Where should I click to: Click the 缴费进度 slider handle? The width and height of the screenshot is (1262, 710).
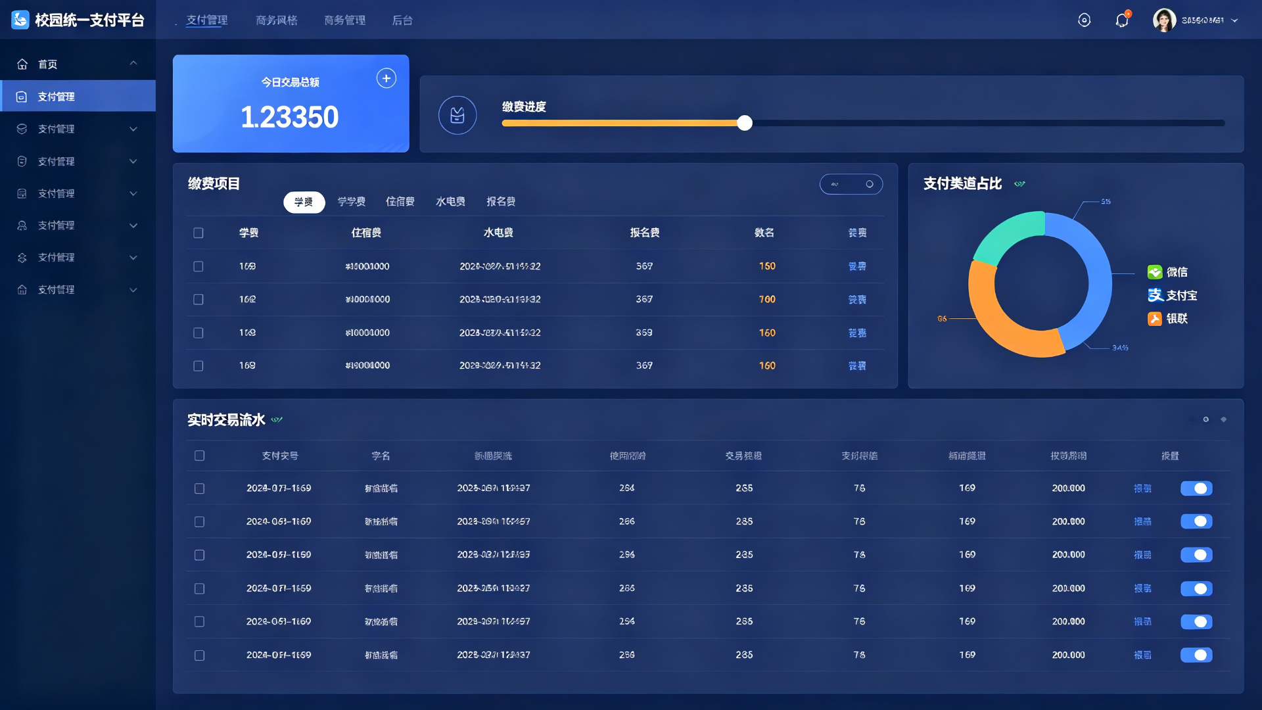745,123
